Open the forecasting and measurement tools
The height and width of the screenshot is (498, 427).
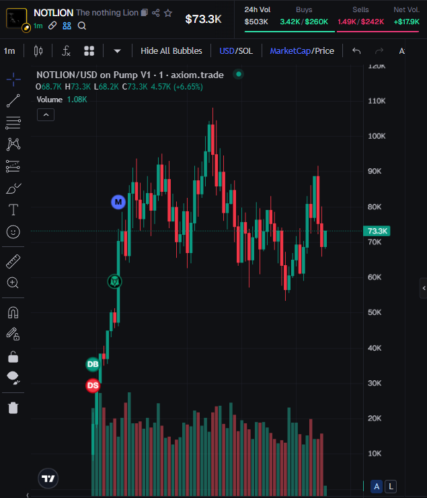click(x=13, y=166)
